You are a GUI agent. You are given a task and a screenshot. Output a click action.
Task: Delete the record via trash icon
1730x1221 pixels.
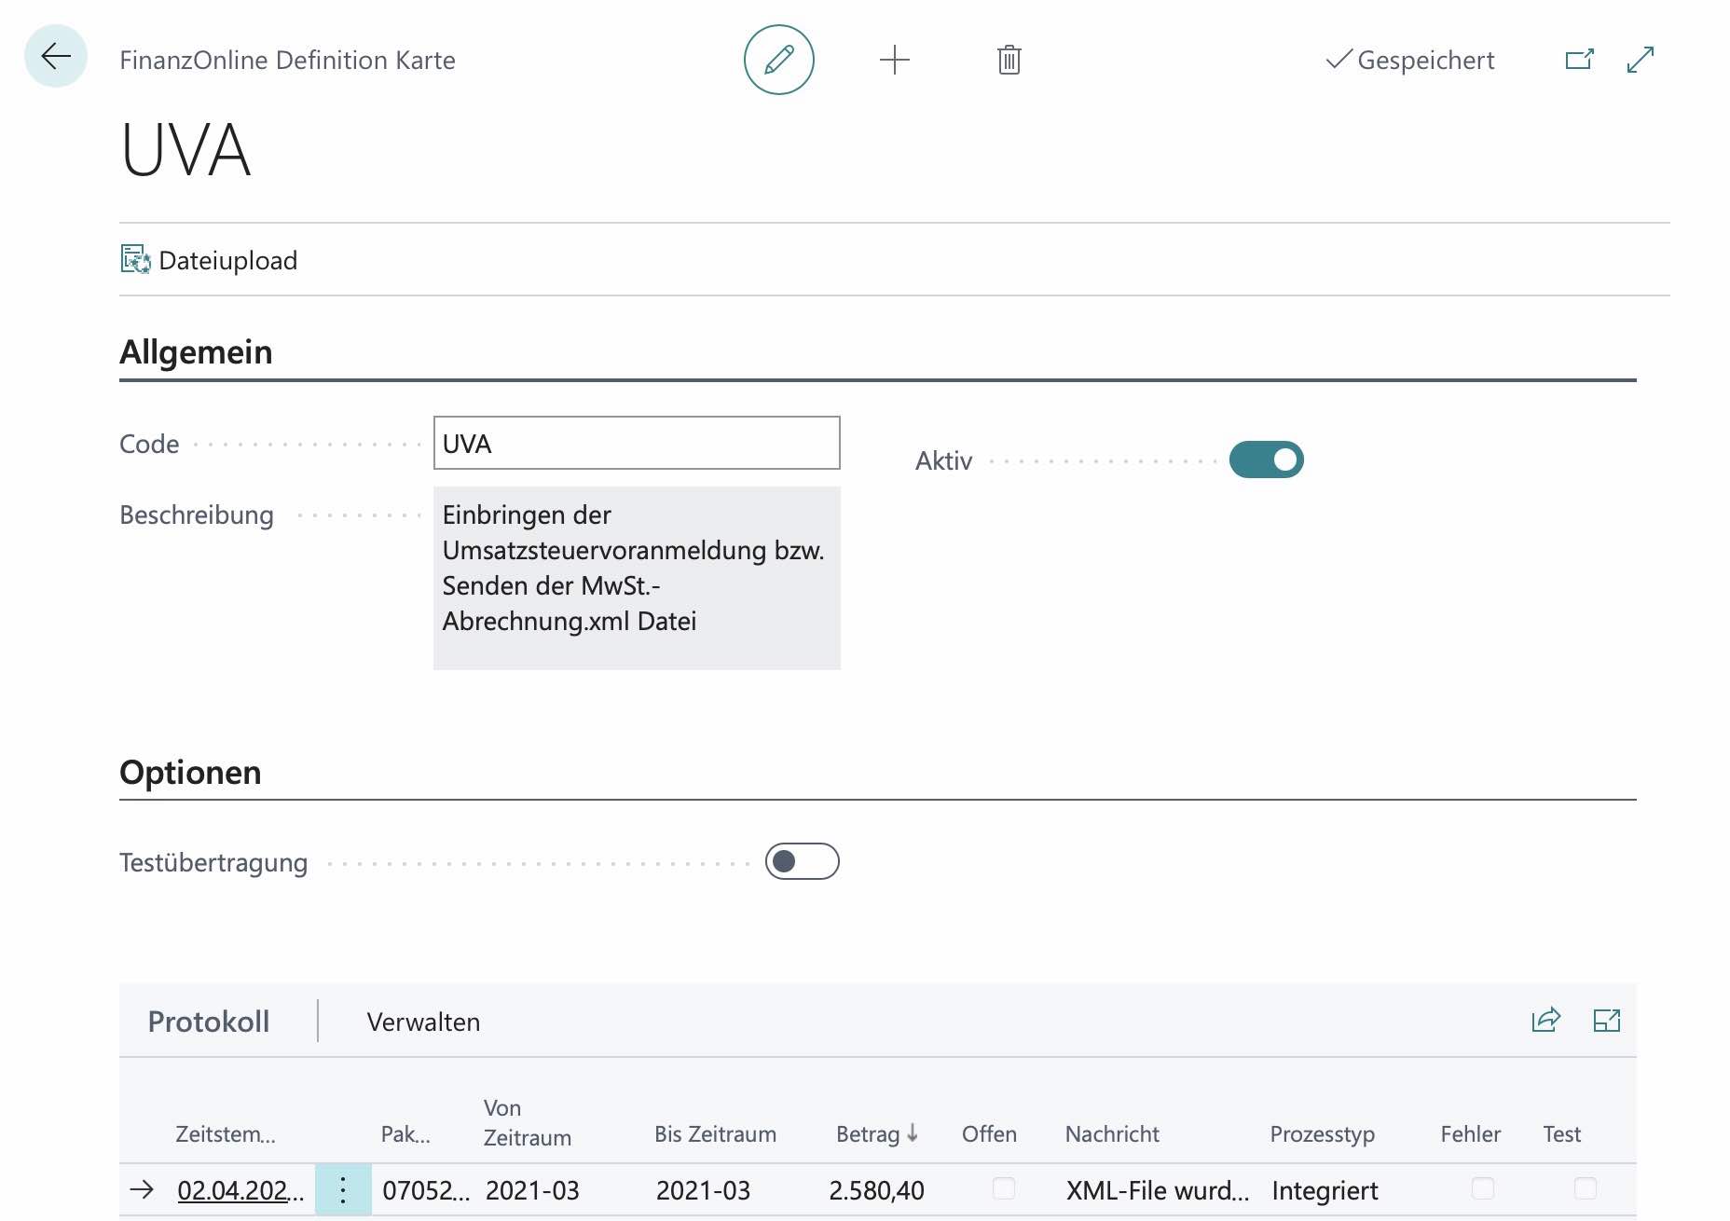point(1009,60)
